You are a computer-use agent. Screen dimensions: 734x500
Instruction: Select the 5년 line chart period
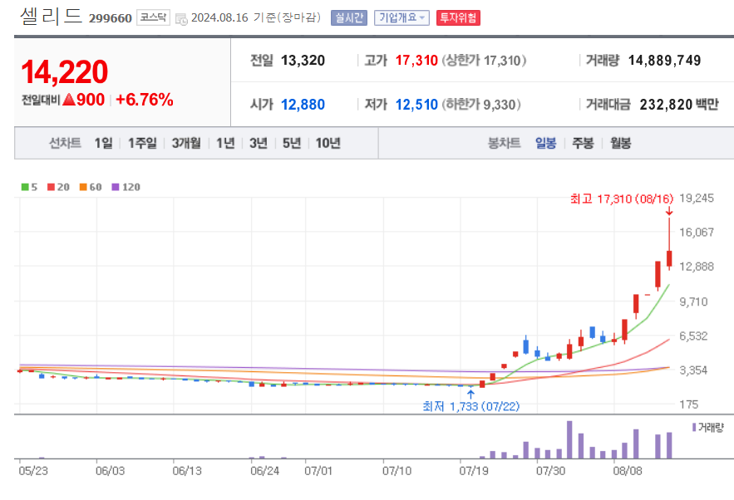[292, 143]
